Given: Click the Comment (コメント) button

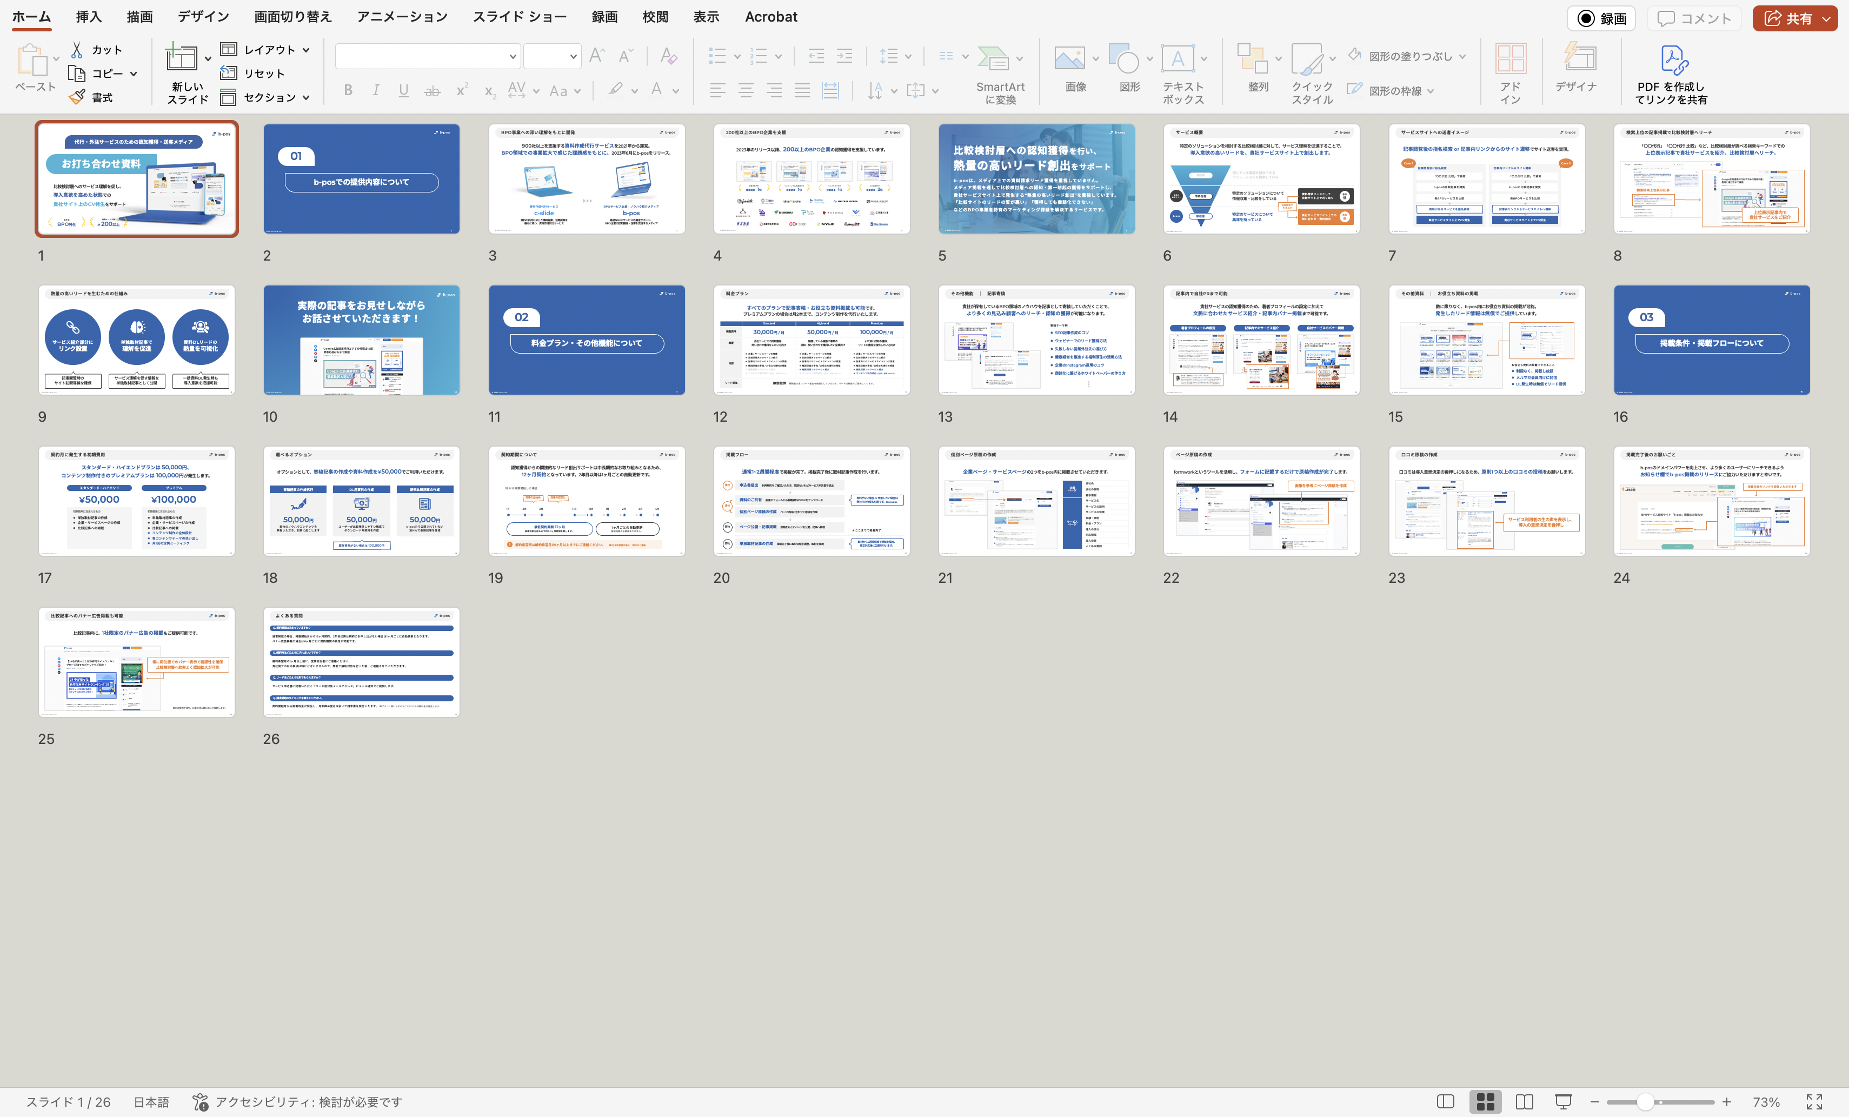Looking at the screenshot, I should pyautogui.click(x=1694, y=18).
